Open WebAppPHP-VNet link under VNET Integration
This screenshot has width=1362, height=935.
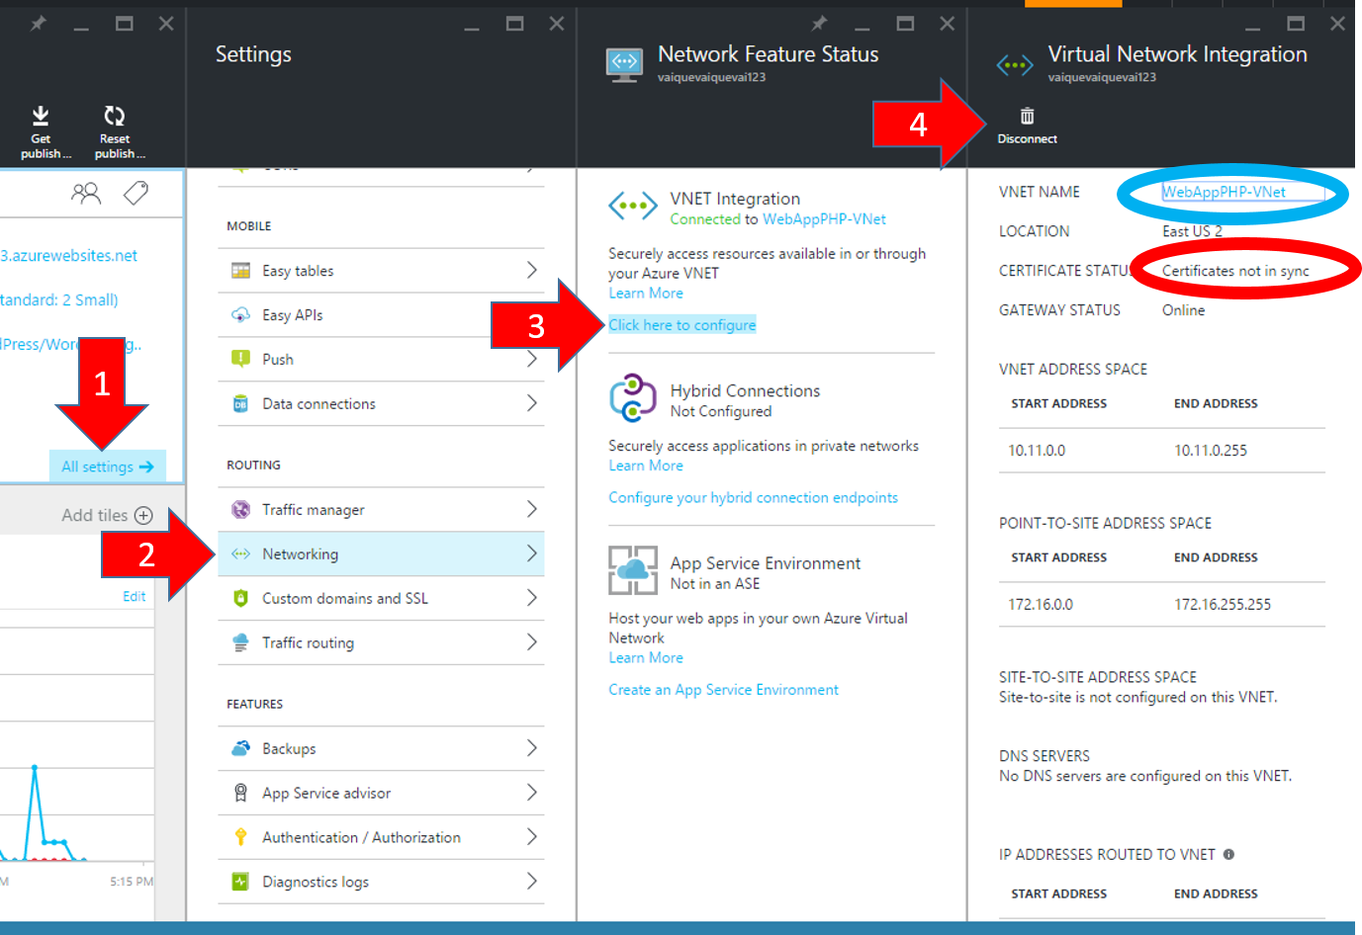pos(824,219)
